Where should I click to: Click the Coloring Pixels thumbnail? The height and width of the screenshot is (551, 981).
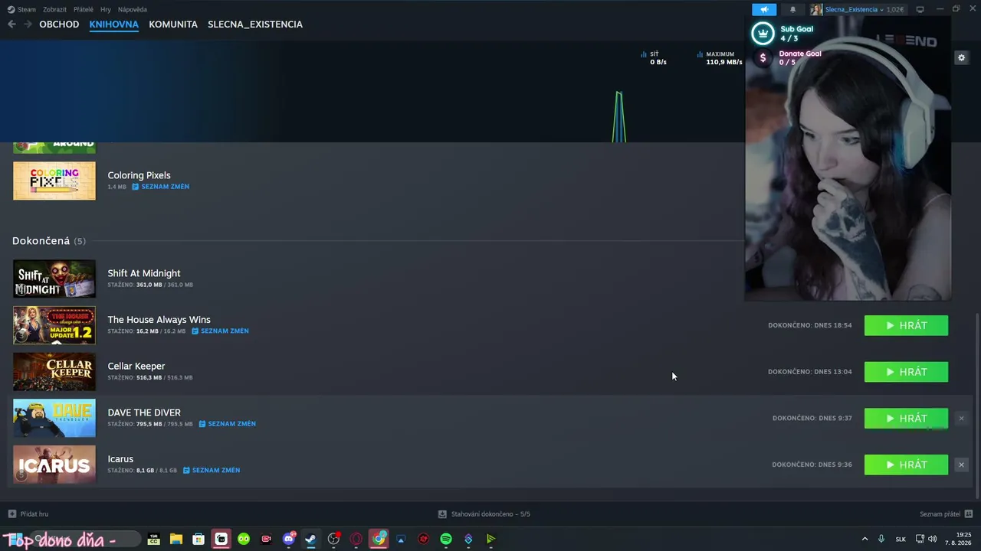coord(54,181)
